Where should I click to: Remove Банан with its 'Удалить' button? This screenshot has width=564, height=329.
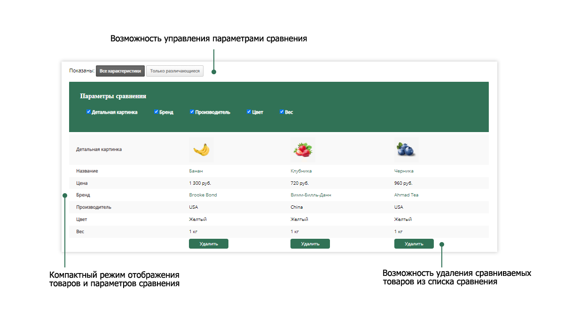pyautogui.click(x=209, y=243)
